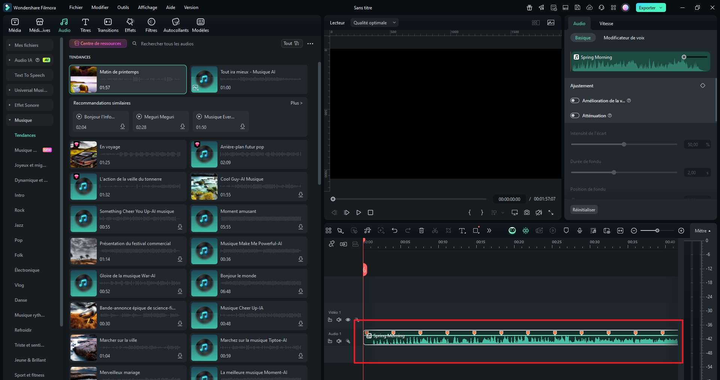The image size is (720, 380).
Task: Toggle the auto ripple link icon
Action: [x=343, y=244]
